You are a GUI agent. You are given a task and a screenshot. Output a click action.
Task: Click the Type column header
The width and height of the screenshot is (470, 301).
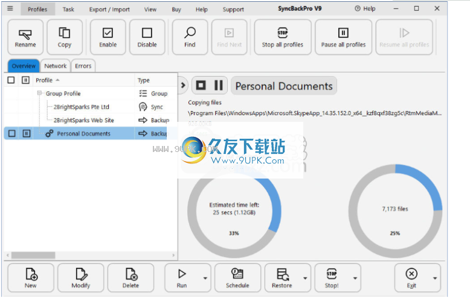156,80
